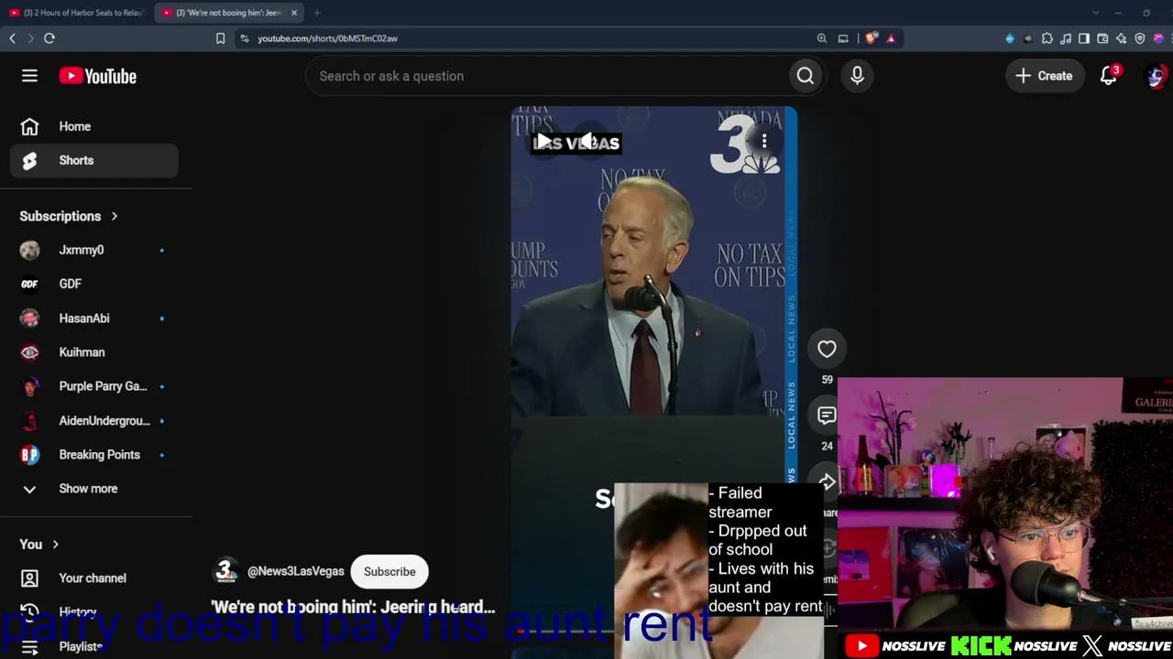Open the Breaking Points subscription
The width and height of the screenshot is (1173, 659).
pyautogui.click(x=94, y=455)
